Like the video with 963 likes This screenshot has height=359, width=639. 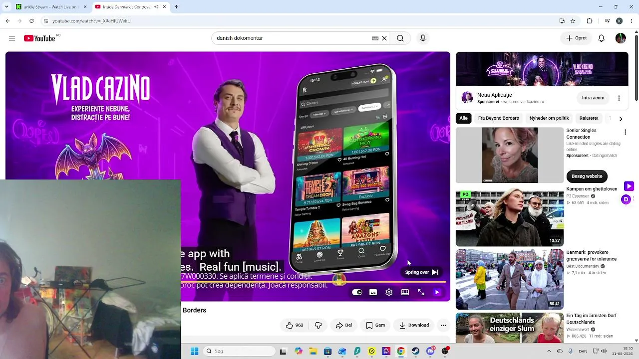(x=295, y=325)
